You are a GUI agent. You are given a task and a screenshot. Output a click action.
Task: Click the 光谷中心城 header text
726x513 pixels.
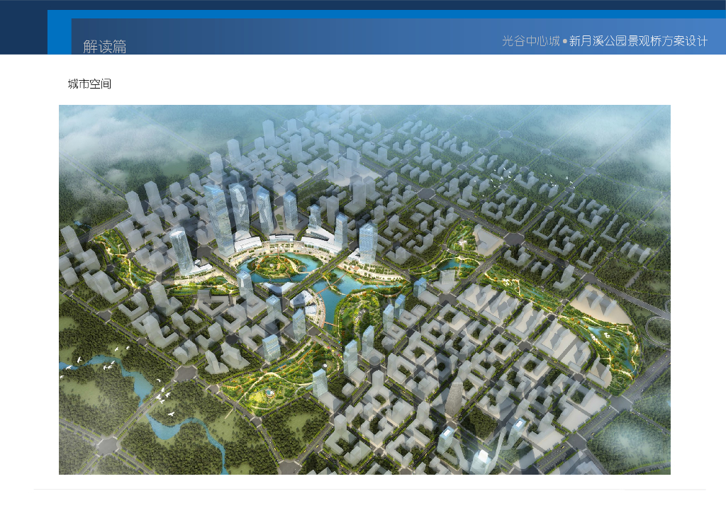coord(531,41)
